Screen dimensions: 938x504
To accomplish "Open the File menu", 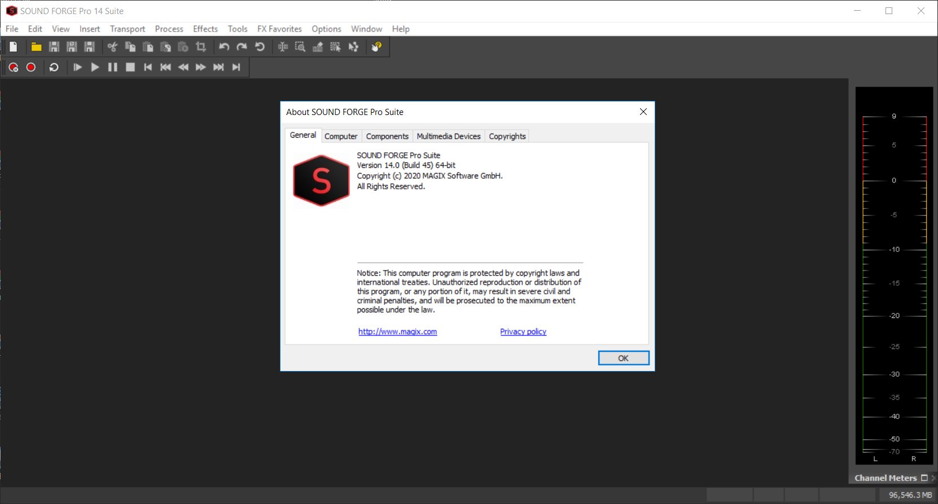I will coord(12,29).
